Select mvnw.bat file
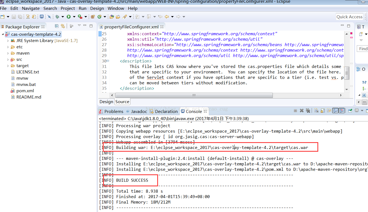Image resolution: width=368 pixels, height=212 pixels. 24,85
